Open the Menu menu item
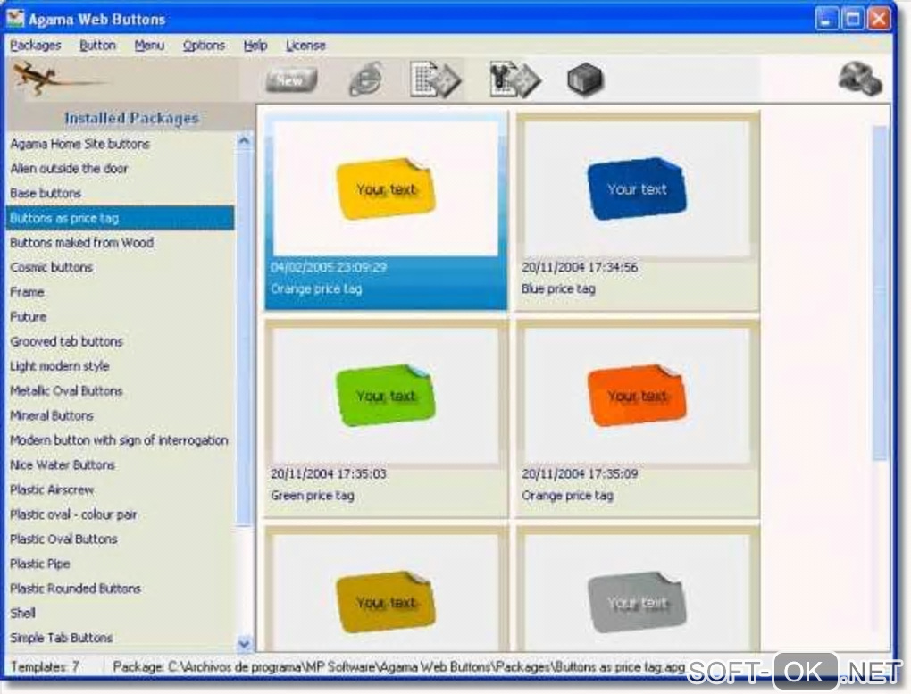Viewport: 911px width, 694px height. 149,46
